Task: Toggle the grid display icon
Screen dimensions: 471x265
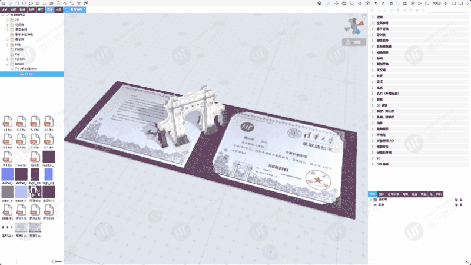Action: [x=405, y=4]
